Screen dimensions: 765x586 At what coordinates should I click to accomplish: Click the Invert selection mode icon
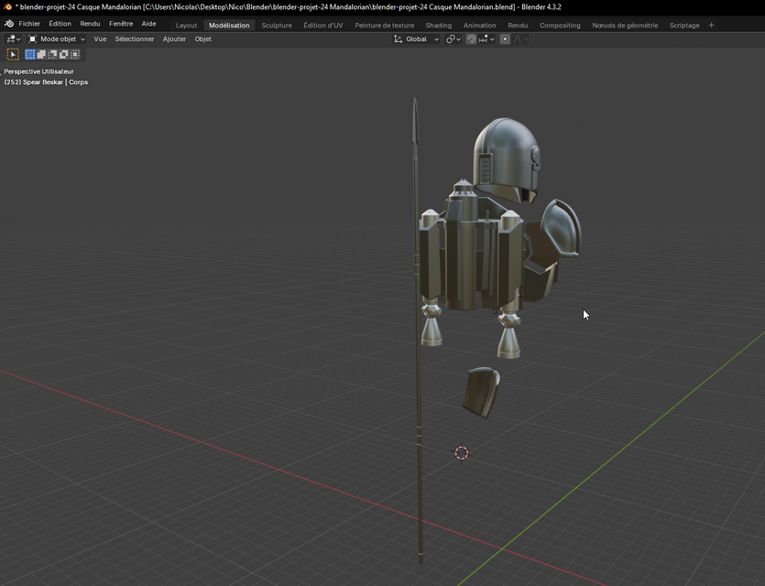63,53
